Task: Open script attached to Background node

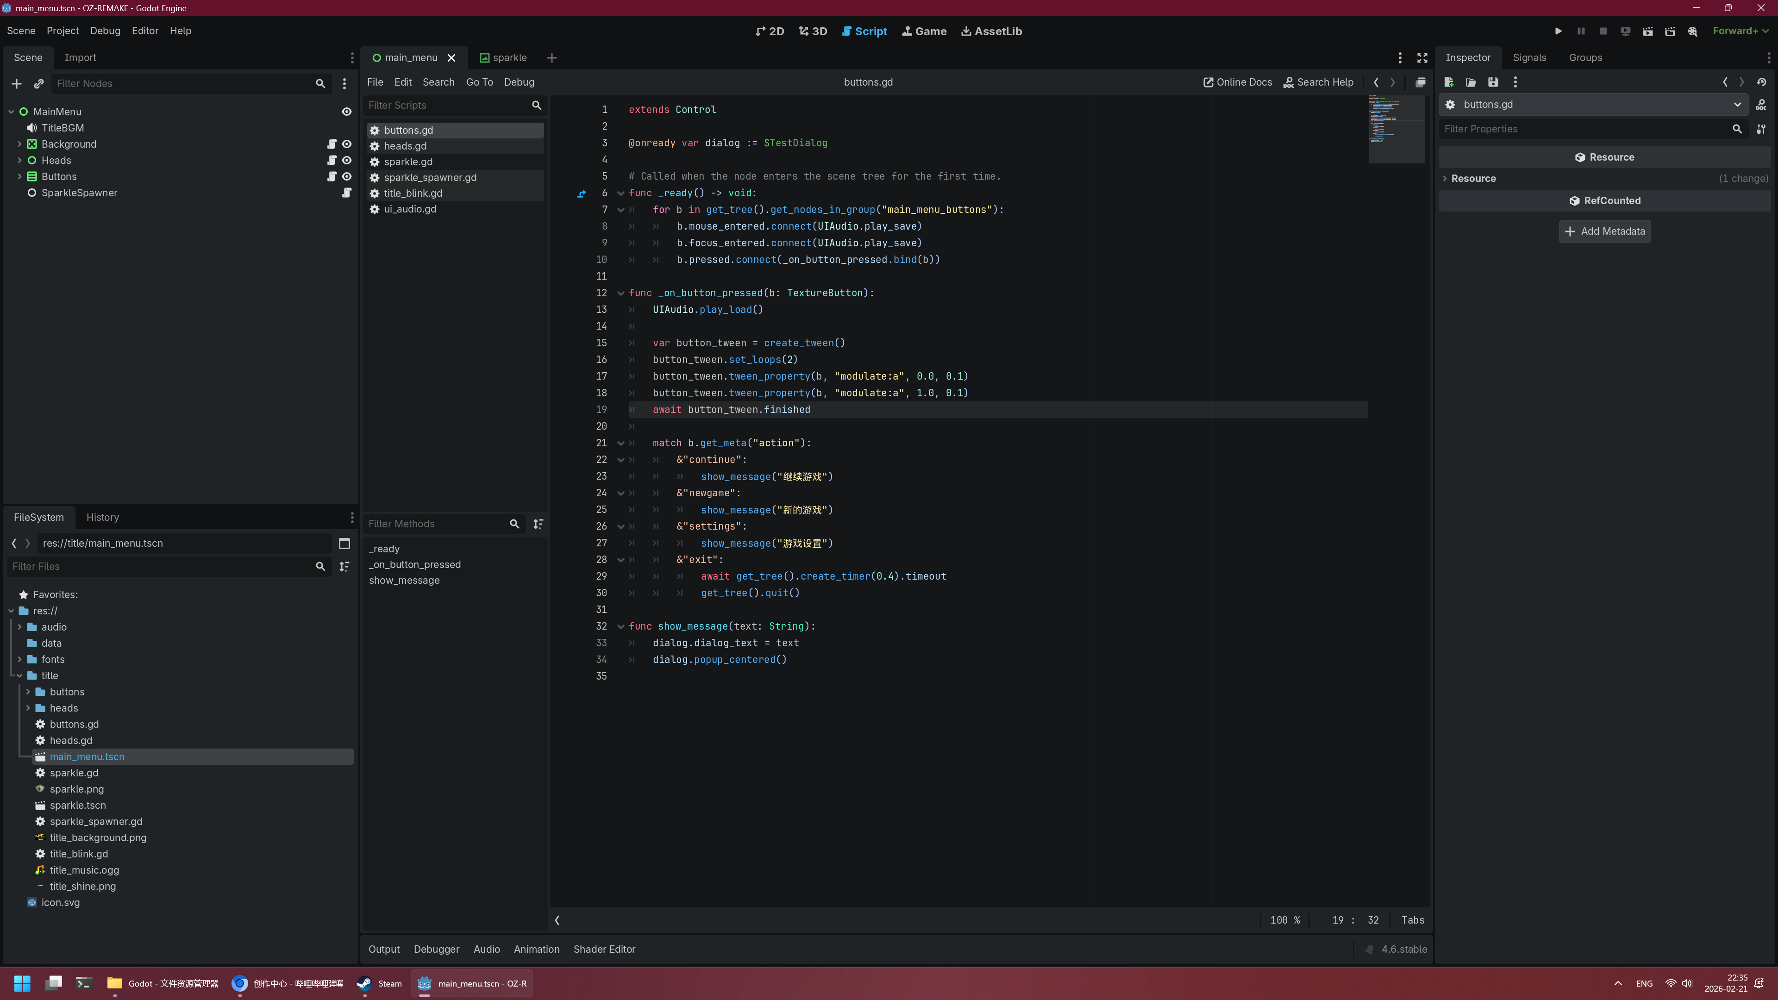Action: (x=332, y=144)
